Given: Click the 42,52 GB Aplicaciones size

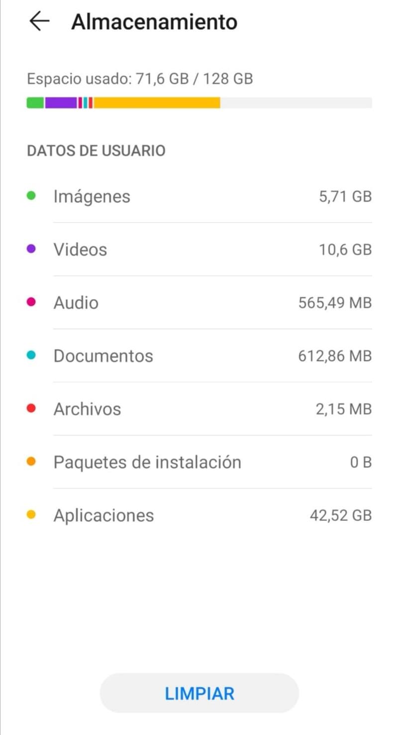Looking at the screenshot, I should pyautogui.click(x=340, y=515).
